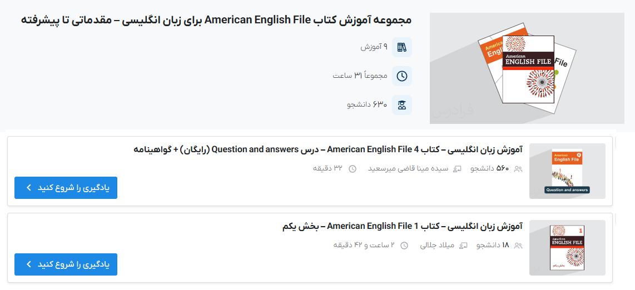Image resolution: width=635 pixels, height=290 pixels.
Task: Click the instructor icon beside میلاد جلالی
Action: coord(463,246)
